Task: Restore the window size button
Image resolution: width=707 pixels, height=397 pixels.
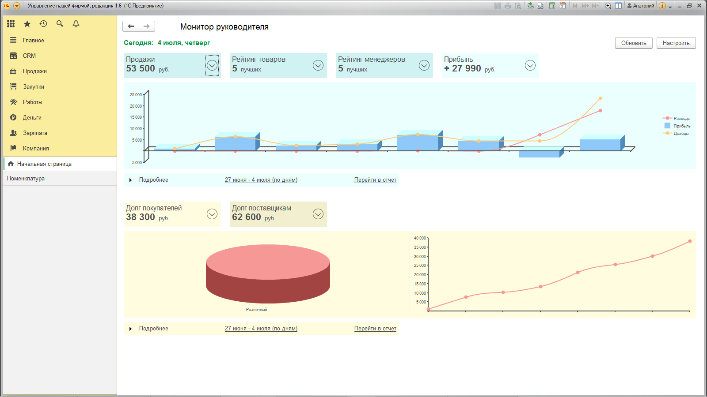Action: pyautogui.click(x=689, y=6)
